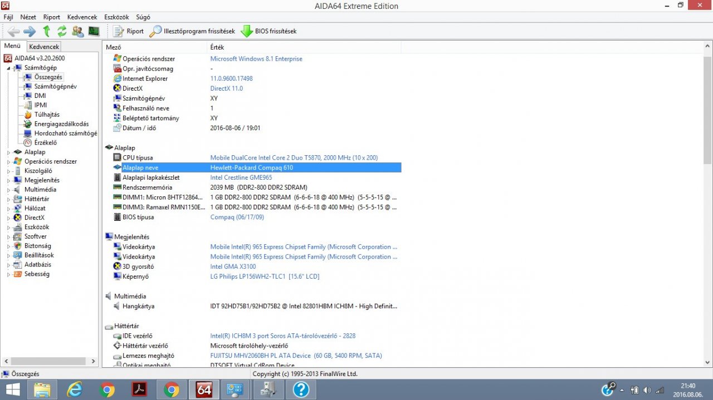Click Illesztőprogram frissítések toolbar button

[192, 31]
